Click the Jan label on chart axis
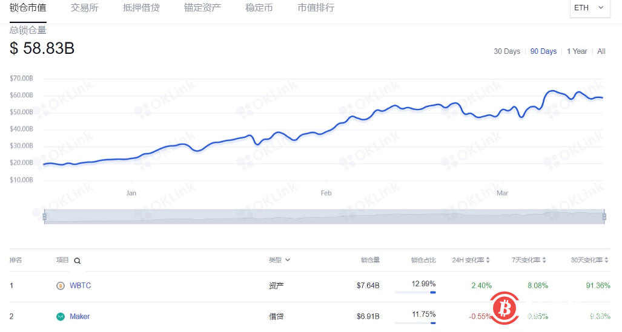 coord(131,193)
